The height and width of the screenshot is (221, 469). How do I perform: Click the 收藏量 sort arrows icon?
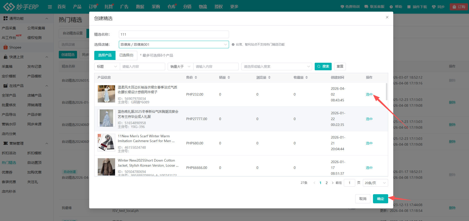(307, 78)
